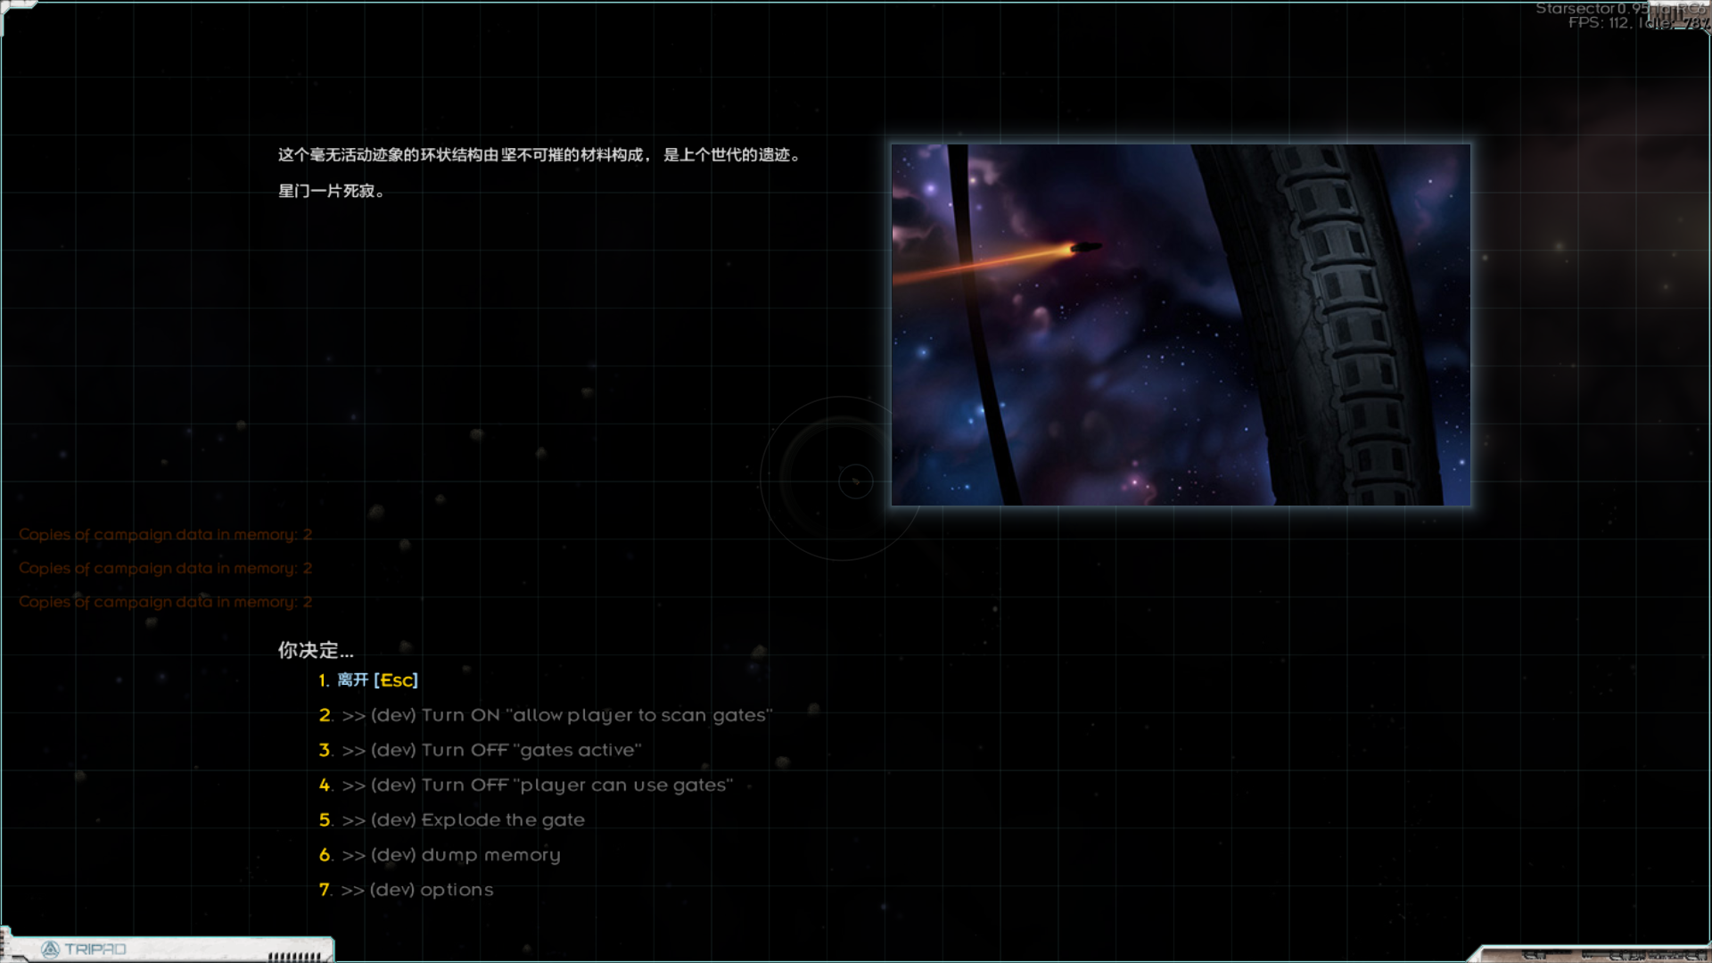
Task: Click the number 2 option marker
Action: tap(325, 715)
